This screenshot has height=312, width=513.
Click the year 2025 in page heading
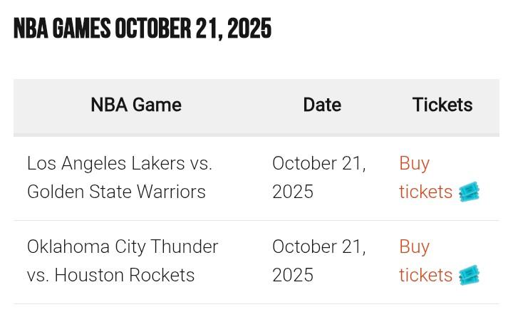pyautogui.click(x=249, y=29)
